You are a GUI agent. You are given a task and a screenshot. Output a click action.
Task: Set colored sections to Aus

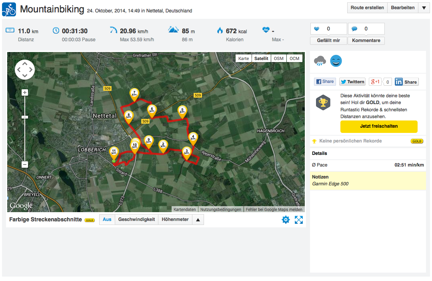(x=107, y=219)
